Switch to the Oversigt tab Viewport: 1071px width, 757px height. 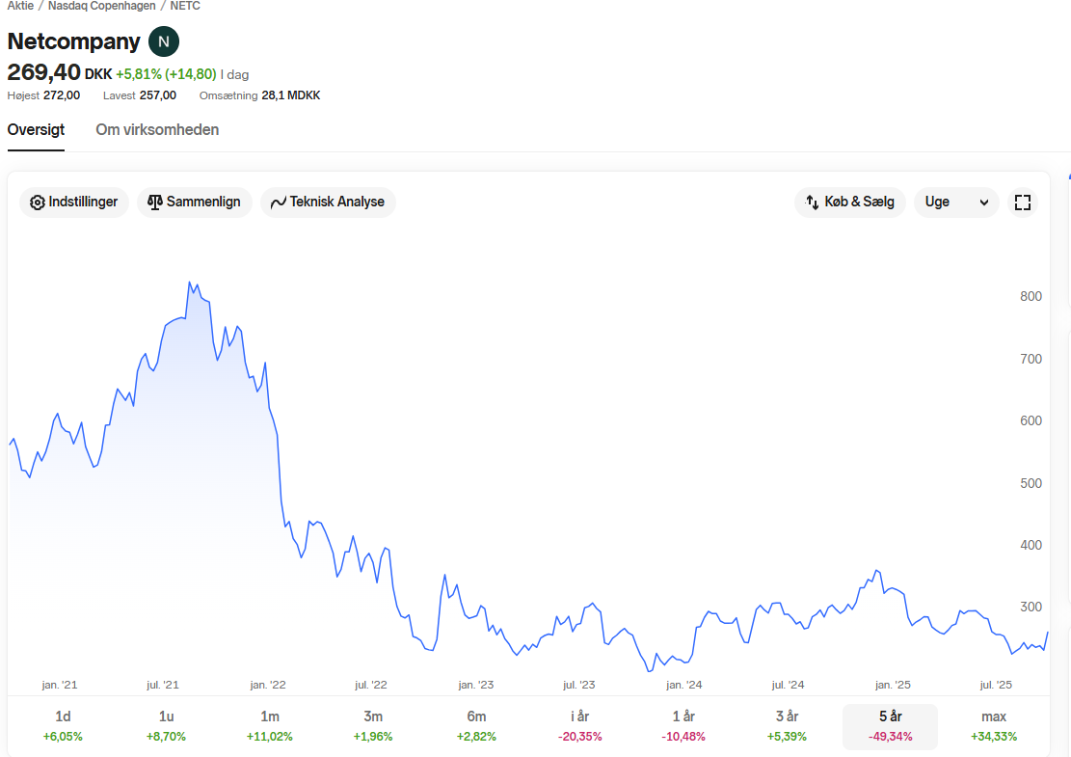pos(36,130)
